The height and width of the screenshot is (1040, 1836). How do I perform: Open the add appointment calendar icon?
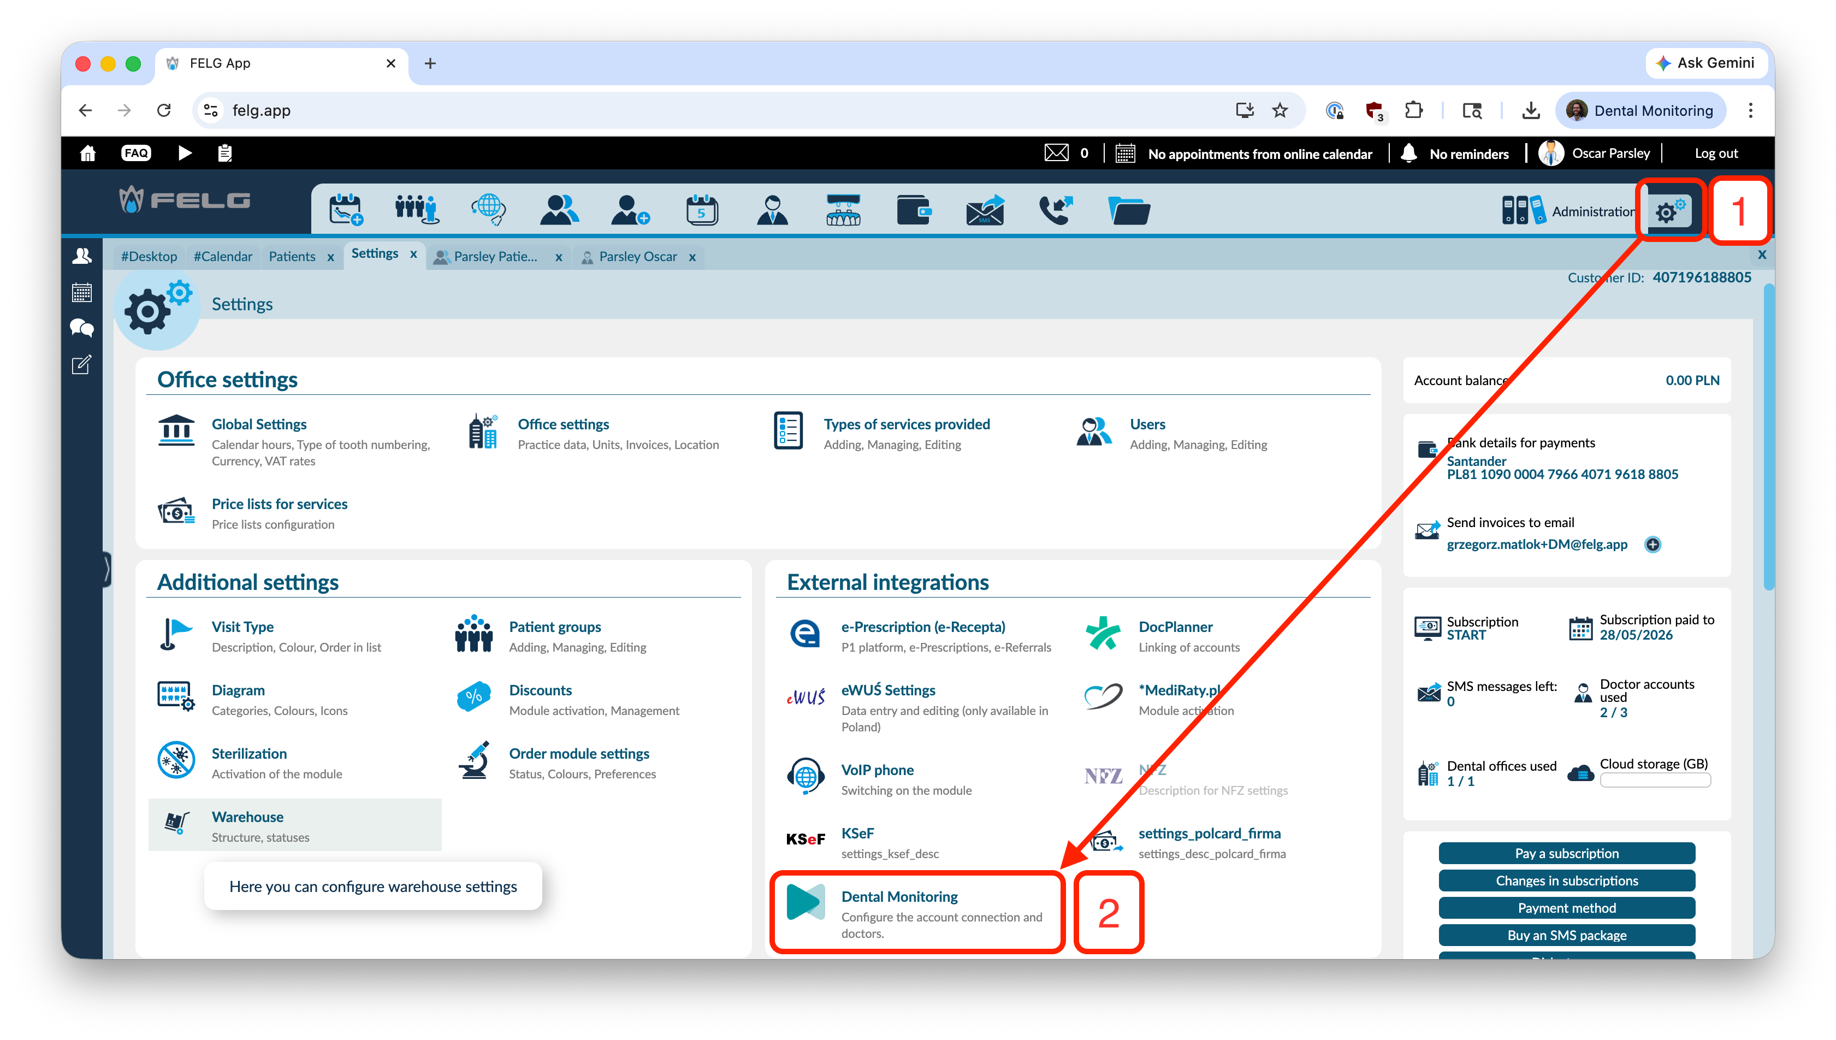pyautogui.click(x=346, y=209)
